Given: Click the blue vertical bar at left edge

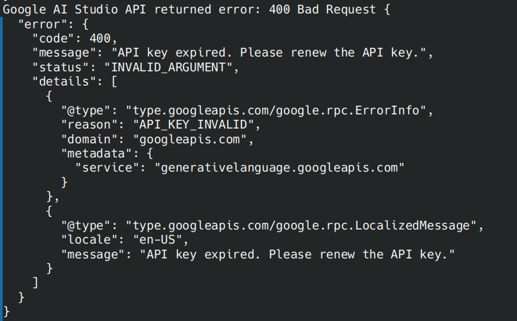Looking at the screenshot, I should 1,162.
